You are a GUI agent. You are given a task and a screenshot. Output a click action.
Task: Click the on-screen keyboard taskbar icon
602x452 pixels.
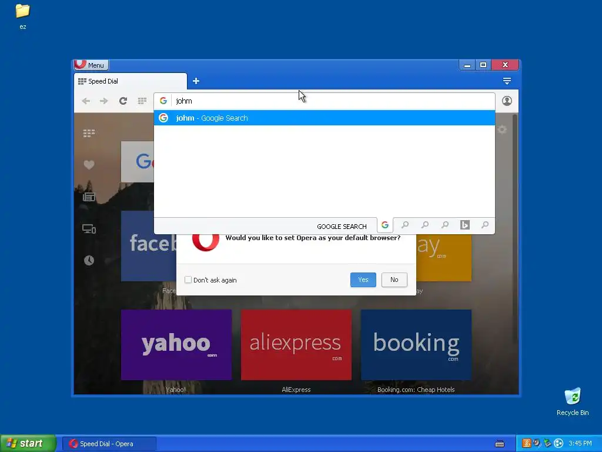[500, 444]
